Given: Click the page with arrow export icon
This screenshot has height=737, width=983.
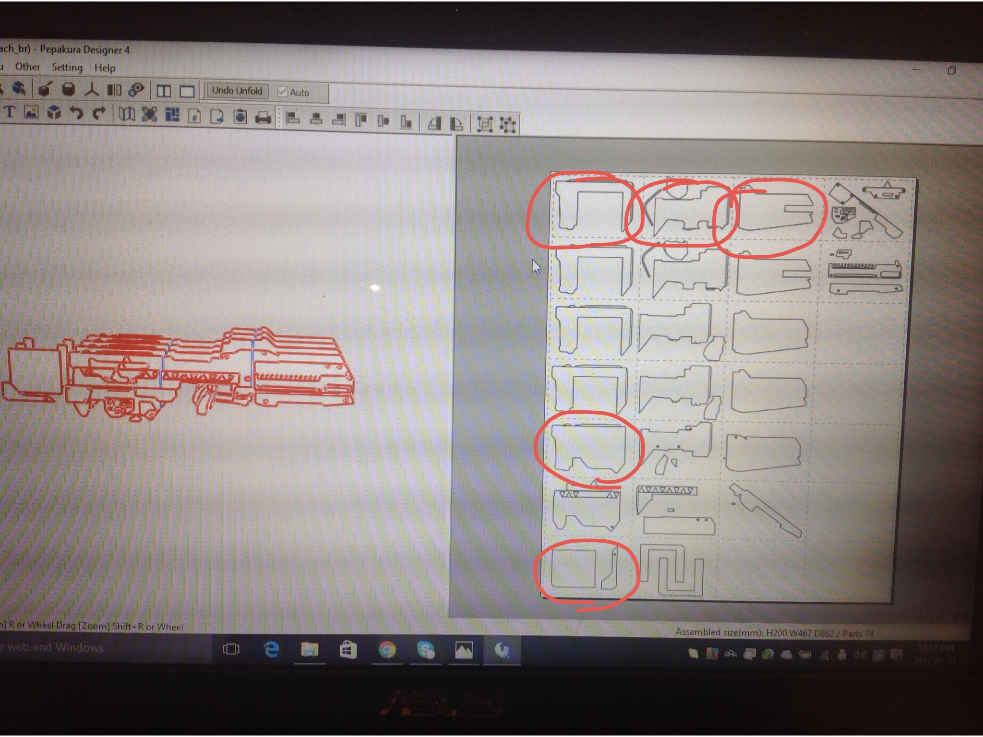Looking at the screenshot, I should coord(217,117).
